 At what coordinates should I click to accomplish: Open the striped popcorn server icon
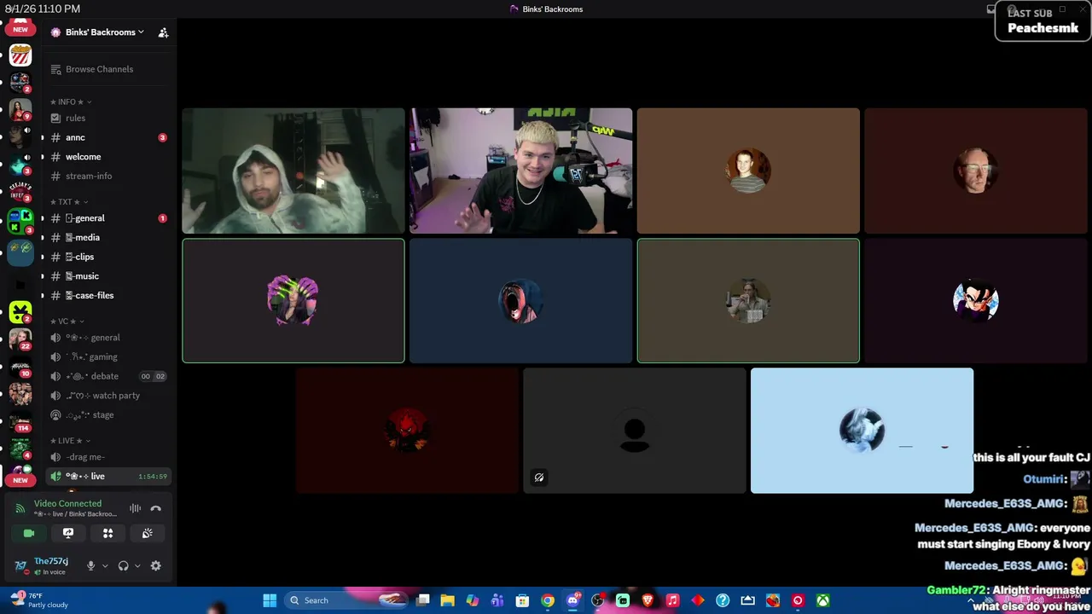coord(20,56)
